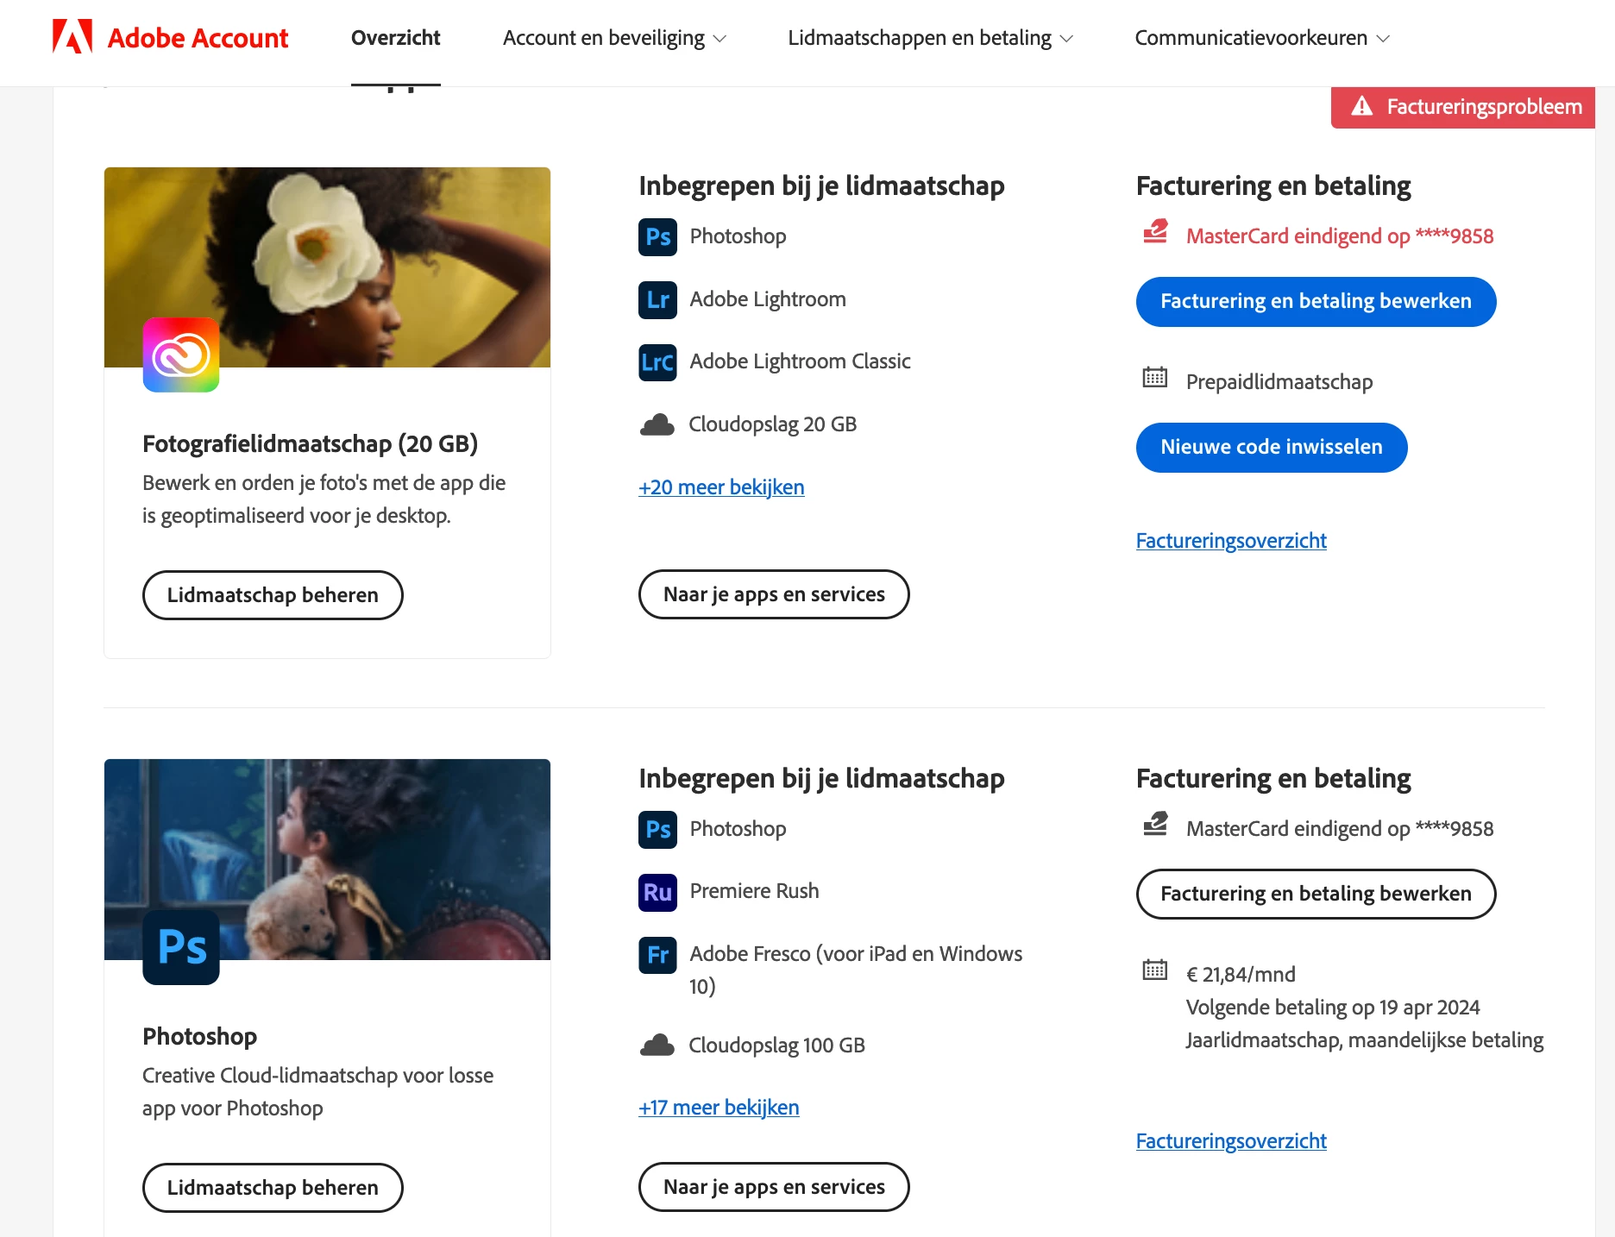Open the +20 meer bekijken link
Image resolution: width=1615 pixels, height=1237 pixels.
tap(721, 487)
